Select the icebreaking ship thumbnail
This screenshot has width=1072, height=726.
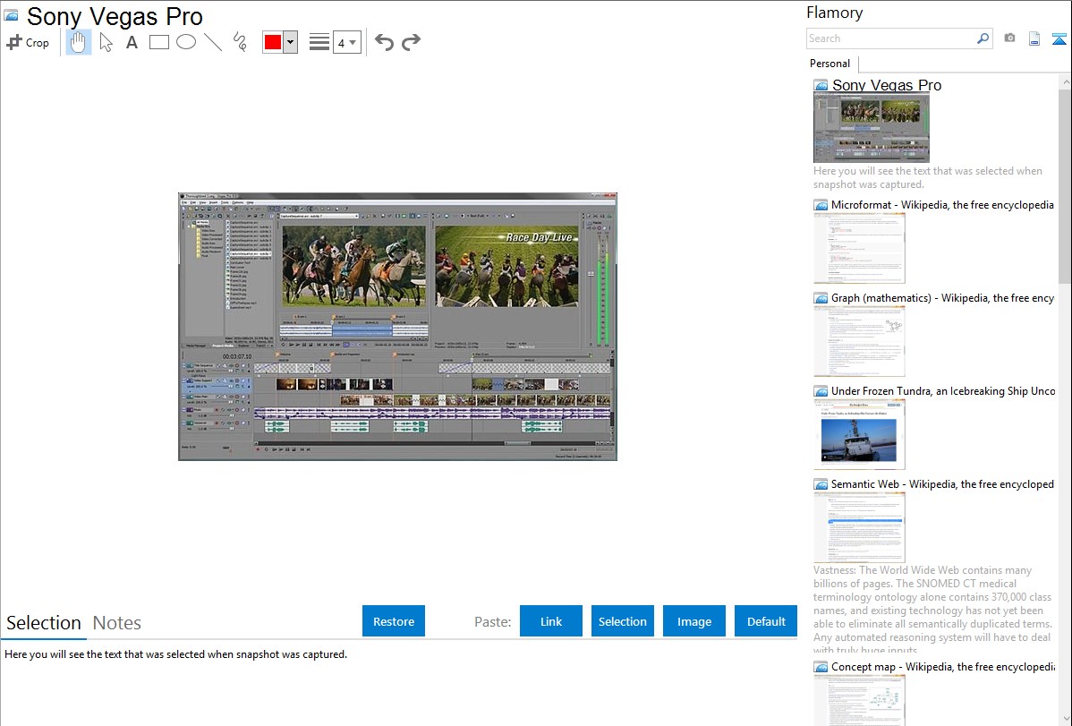tap(859, 434)
